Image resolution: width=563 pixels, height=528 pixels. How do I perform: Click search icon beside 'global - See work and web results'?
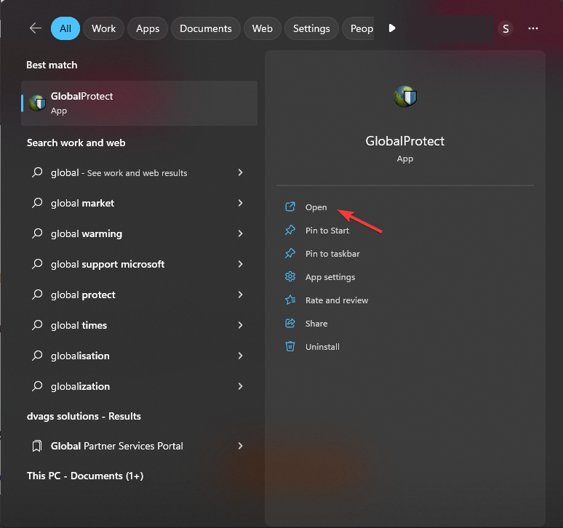click(x=37, y=172)
